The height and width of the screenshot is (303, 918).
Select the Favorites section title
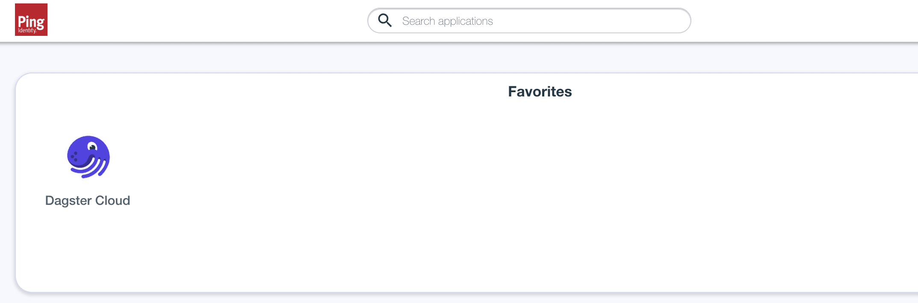tap(540, 91)
